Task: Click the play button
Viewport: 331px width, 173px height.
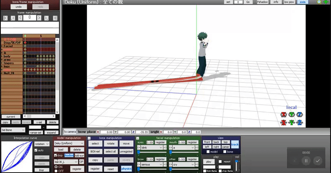Action: tap(209, 161)
